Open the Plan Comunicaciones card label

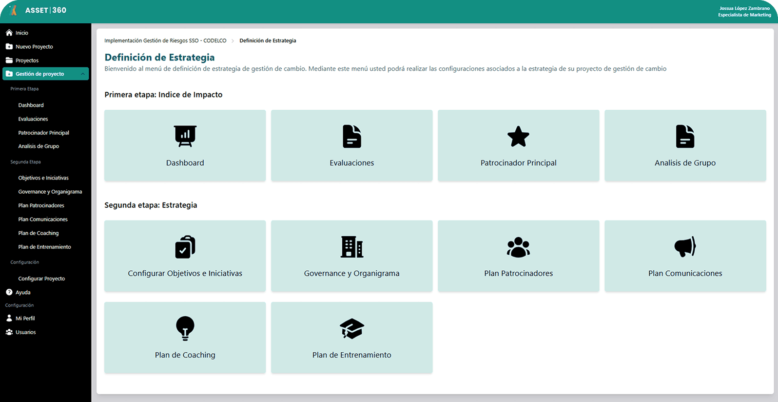click(x=685, y=273)
